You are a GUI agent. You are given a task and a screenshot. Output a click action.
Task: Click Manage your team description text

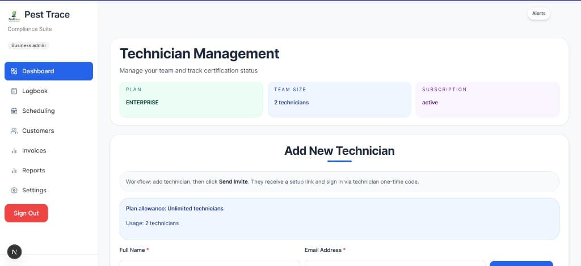click(x=188, y=70)
